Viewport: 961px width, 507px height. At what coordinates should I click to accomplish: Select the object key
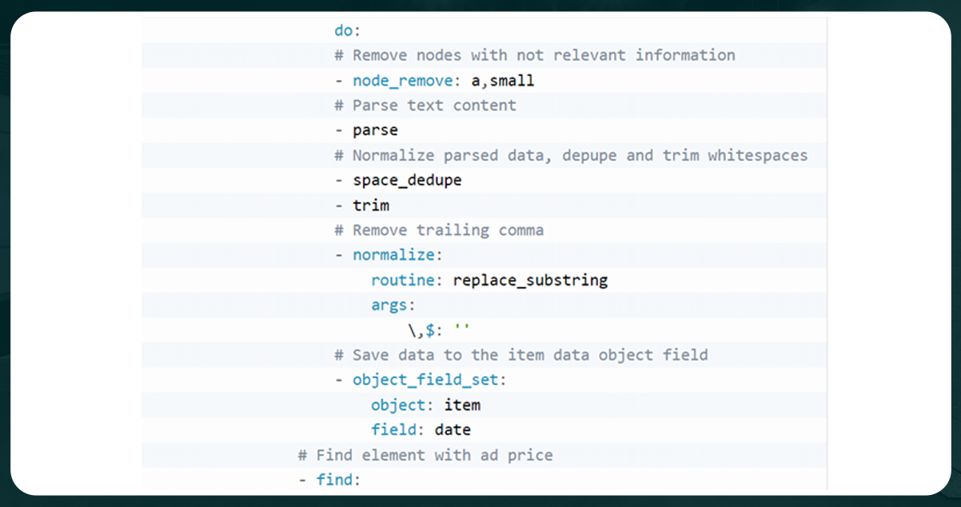pos(397,405)
